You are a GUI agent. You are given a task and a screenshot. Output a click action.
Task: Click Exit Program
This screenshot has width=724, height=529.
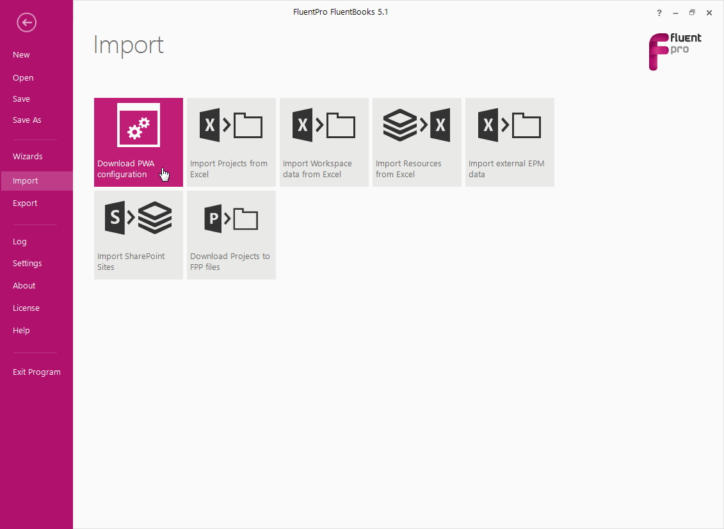click(x=36, y=372)
